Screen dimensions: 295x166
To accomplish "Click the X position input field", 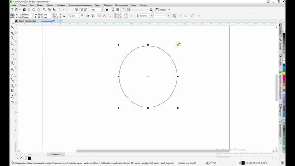I will pos(25,14).
